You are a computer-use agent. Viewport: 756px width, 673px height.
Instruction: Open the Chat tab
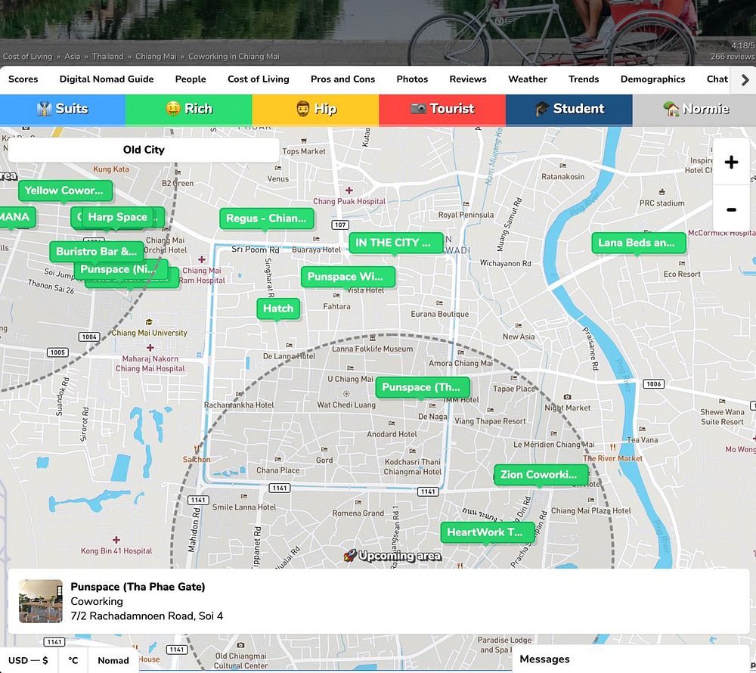717,79
